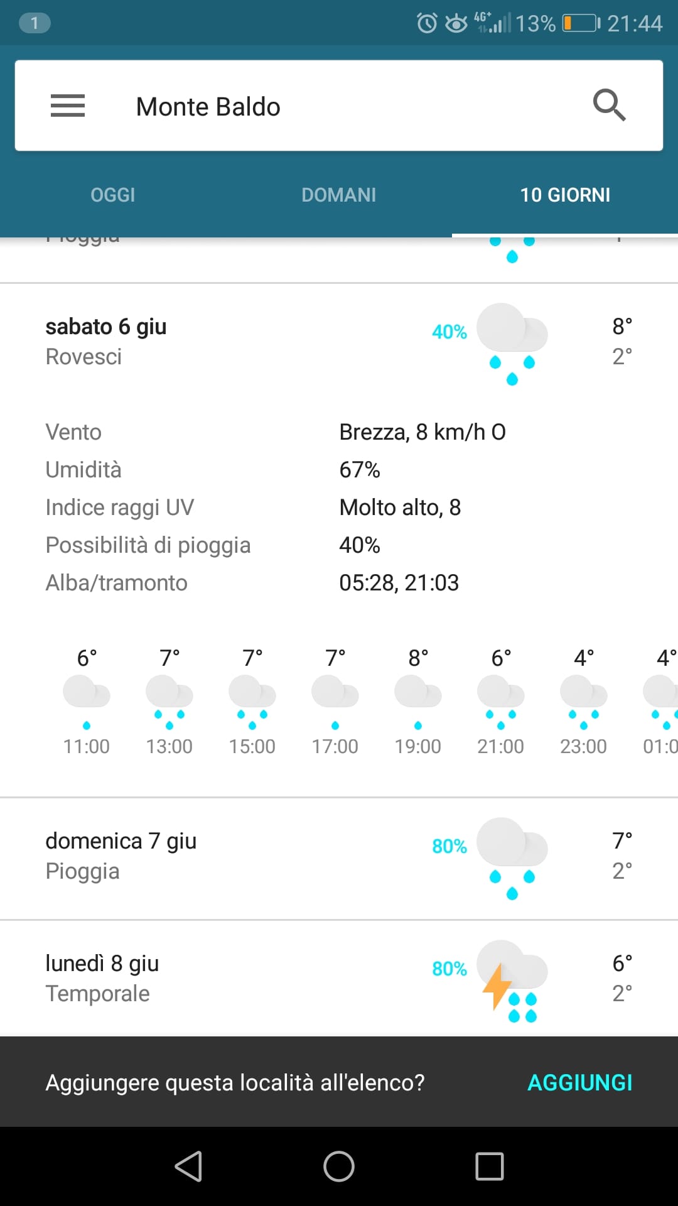The image size is (678, 1206).
Task: Tap the search magnifier icon
Action: 609,105
